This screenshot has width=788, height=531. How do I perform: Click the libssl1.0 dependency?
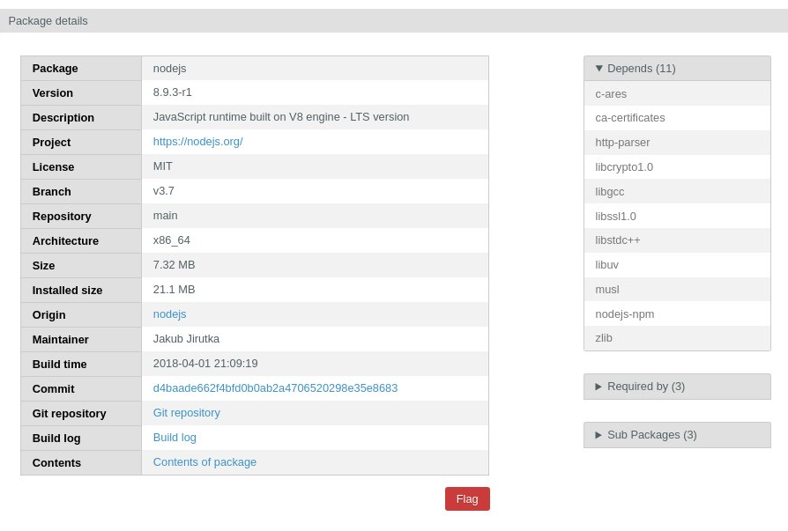point(615,217)
